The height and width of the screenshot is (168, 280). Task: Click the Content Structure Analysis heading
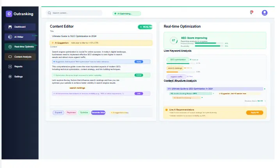pyautogui.click(x=180, y=81)
